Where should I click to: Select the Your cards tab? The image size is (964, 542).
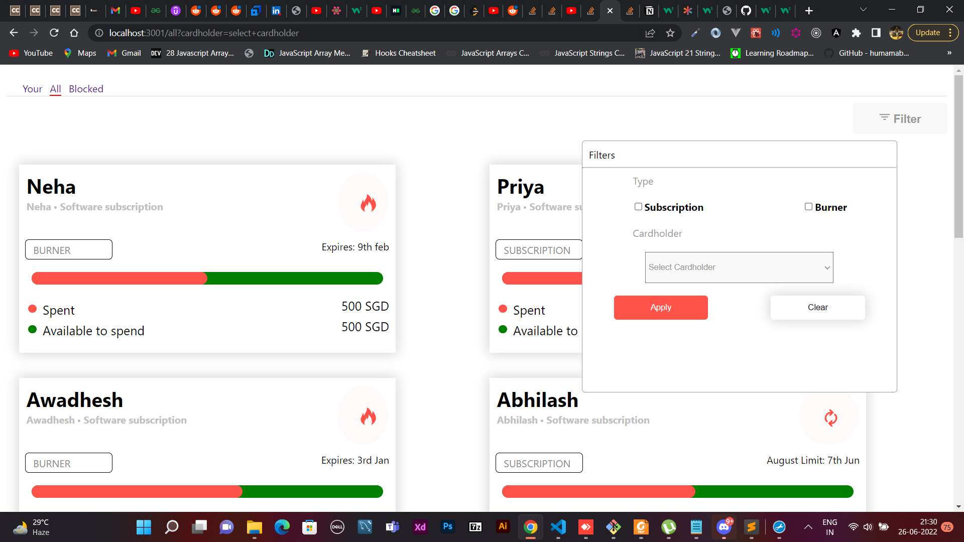32,89
